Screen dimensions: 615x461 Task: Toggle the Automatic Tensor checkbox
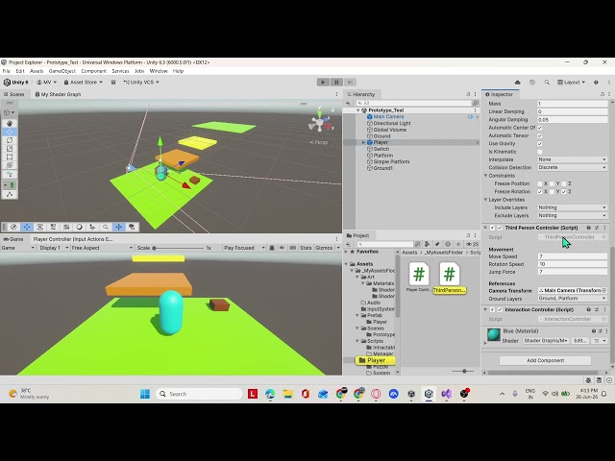(540, 135)
